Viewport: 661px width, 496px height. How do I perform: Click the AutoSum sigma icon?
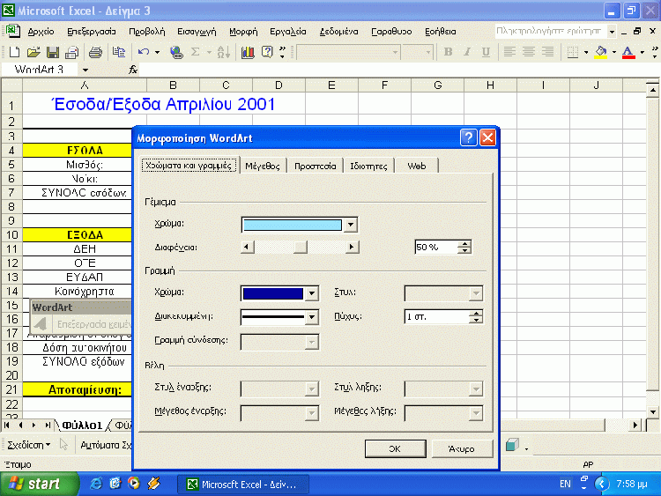tap(195, 52)
